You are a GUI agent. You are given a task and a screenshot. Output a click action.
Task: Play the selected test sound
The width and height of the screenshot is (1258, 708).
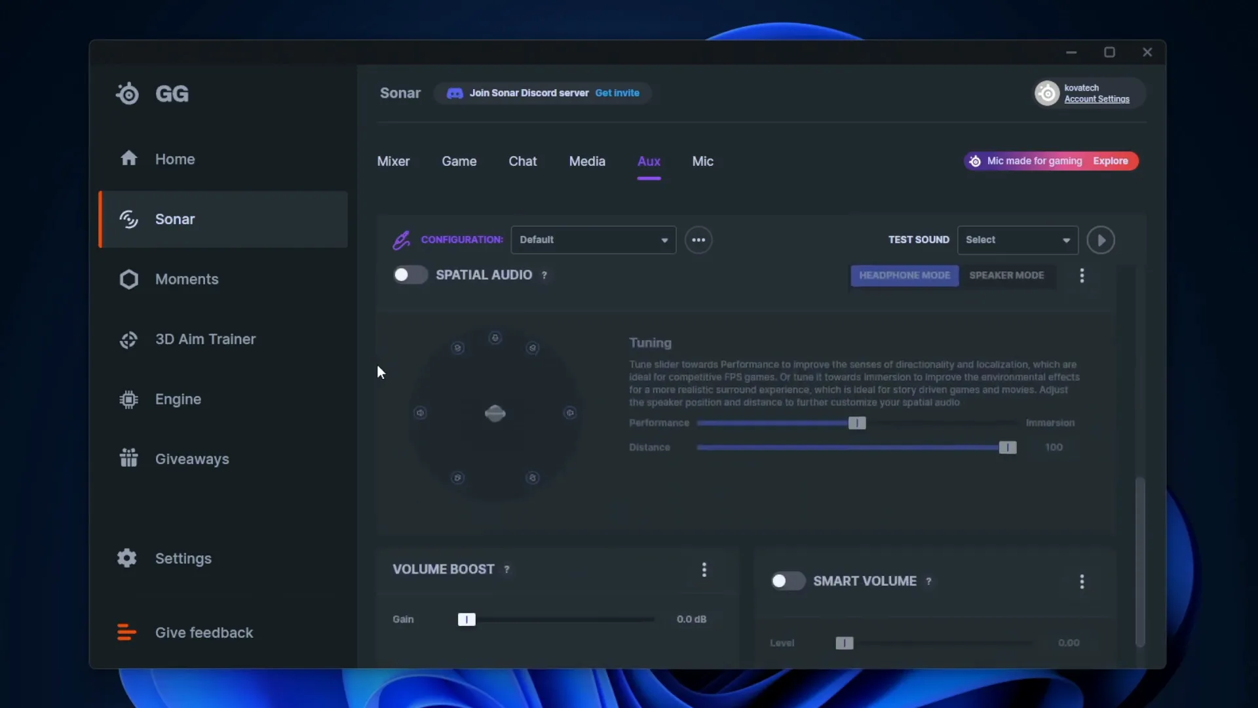(x=1101, y=240)
